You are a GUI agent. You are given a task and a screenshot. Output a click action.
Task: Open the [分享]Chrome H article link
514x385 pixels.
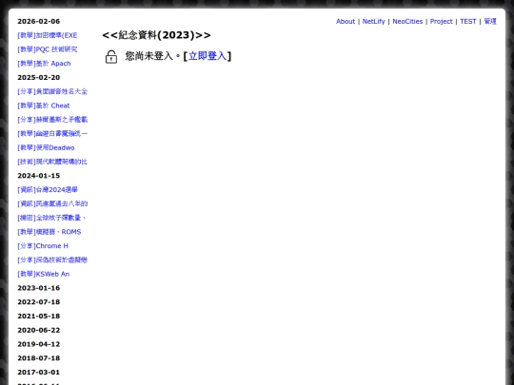click(43, 246)
